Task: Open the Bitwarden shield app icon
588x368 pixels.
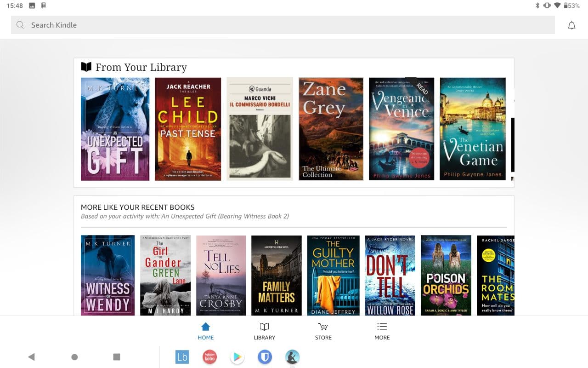Action: tap(265, 357)
